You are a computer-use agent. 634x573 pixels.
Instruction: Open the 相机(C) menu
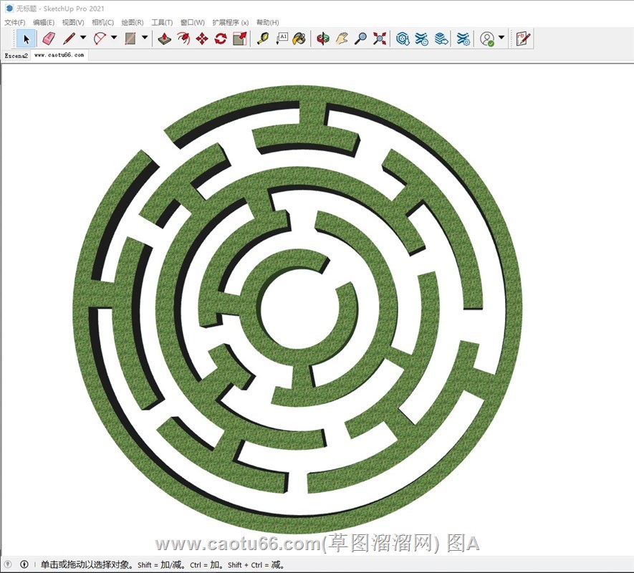(102, 22)
